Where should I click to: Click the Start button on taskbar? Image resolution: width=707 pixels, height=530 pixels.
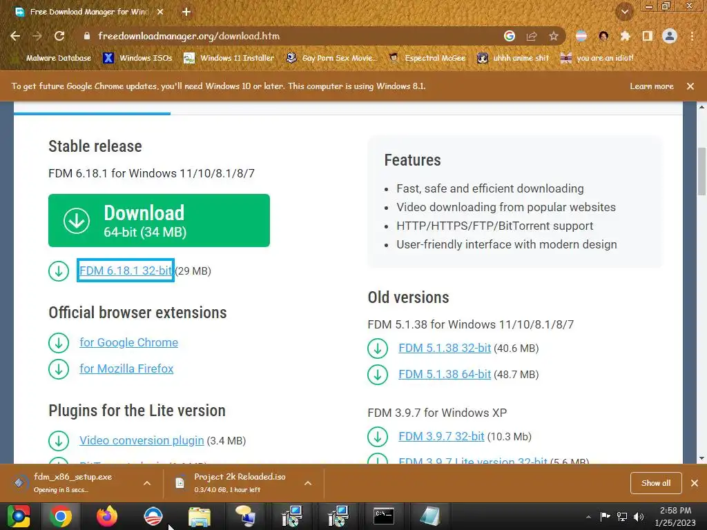pos(19,516)
